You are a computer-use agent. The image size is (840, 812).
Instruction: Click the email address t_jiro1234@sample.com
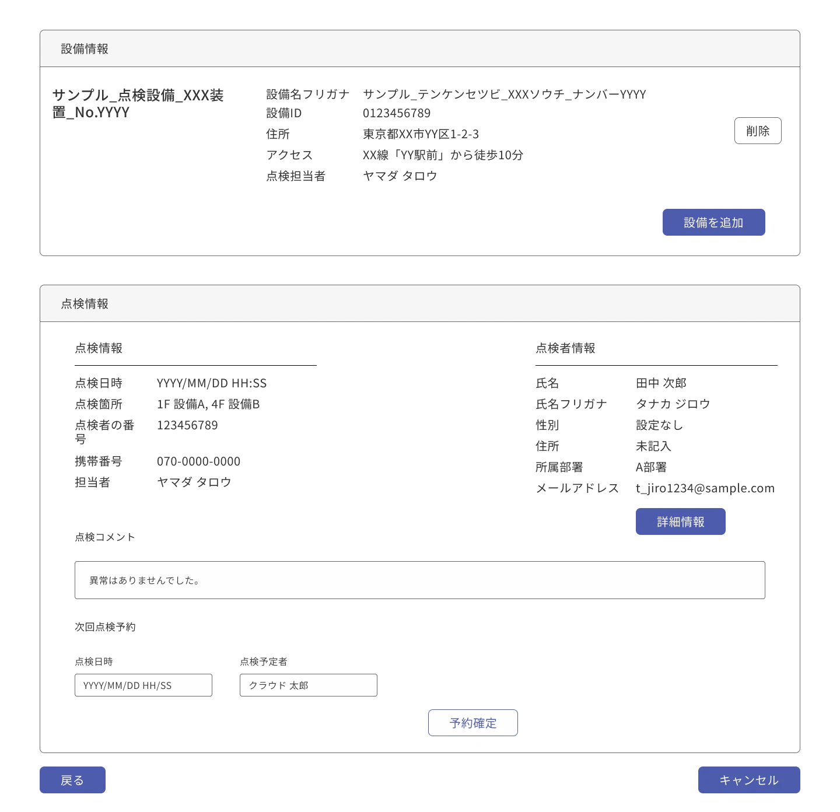pos(705,488)
